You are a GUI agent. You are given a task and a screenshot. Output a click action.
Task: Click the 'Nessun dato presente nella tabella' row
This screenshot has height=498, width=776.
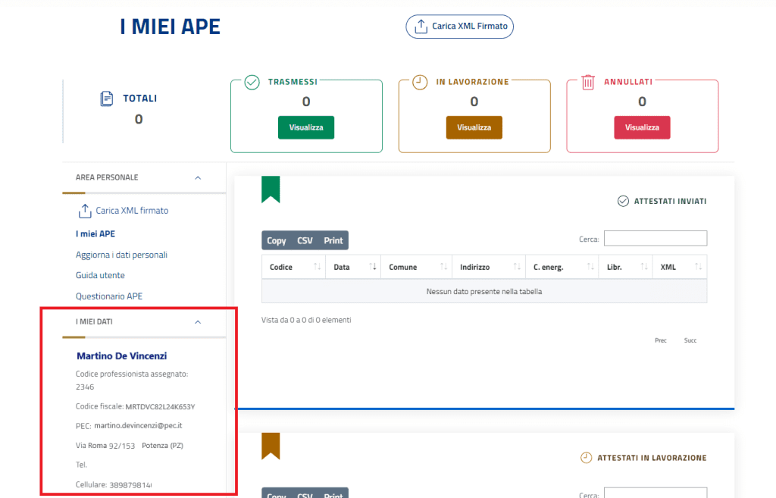[x=484, y=292]
